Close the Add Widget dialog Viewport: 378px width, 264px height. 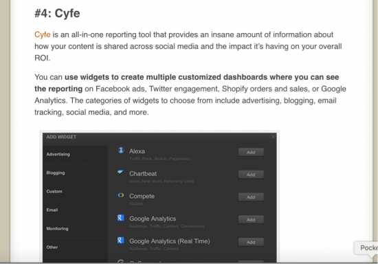click(273, 137)
